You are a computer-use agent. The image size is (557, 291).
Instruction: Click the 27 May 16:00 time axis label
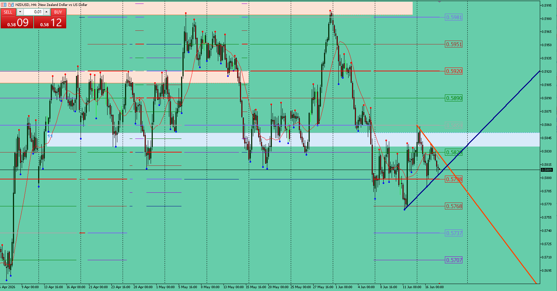point(323,287)
